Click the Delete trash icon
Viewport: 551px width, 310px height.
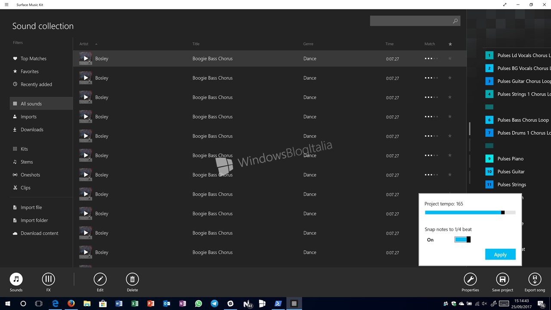pyautogui.click(x=132, y=279)
